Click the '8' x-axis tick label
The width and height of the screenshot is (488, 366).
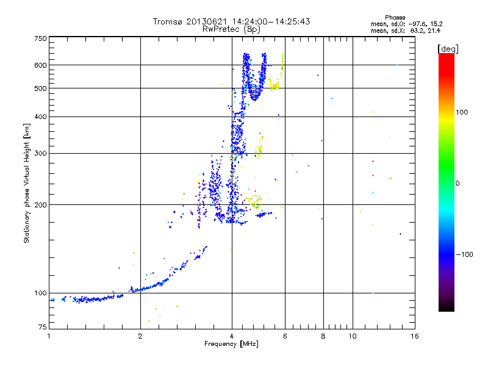(323, 336)
